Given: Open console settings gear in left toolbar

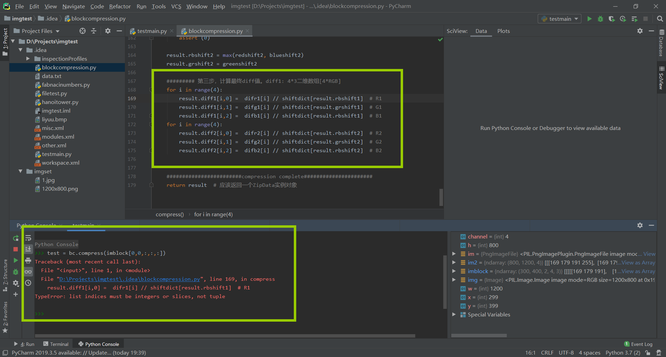Looking at the screenshot, I should pyautogui.click(x=16, y=283).
